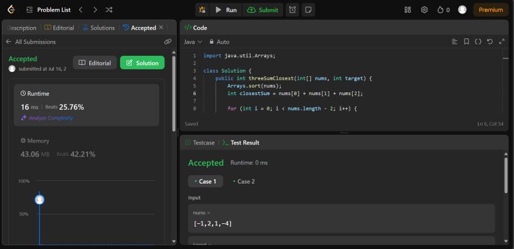Click 'import java.util.Arrays;' code line
The height and width of the screenshot is (249, 514).
click(x=239, y=56)
